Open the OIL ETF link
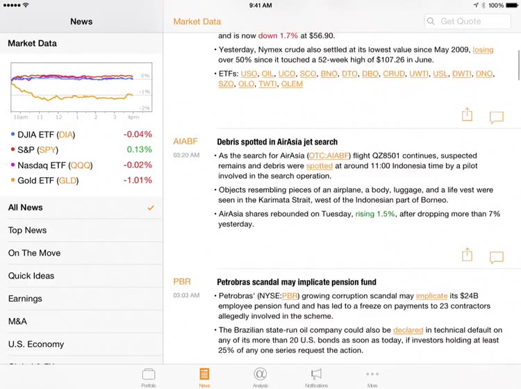The image size is (521, 389). [x=267, y=74]
